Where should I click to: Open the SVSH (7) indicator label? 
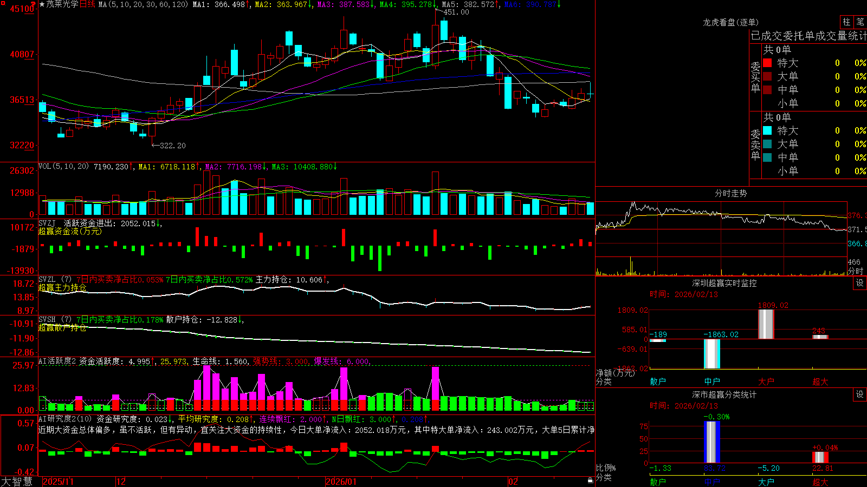[55, 319]
